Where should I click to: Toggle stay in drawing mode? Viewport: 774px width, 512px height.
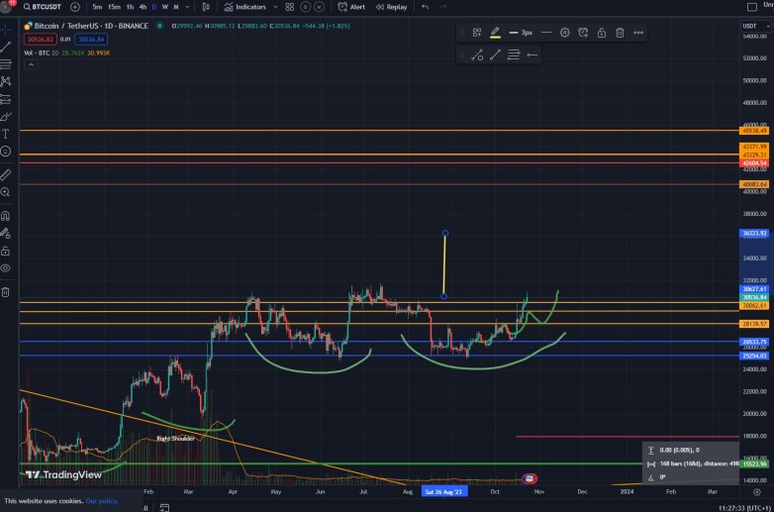(6, 233)
